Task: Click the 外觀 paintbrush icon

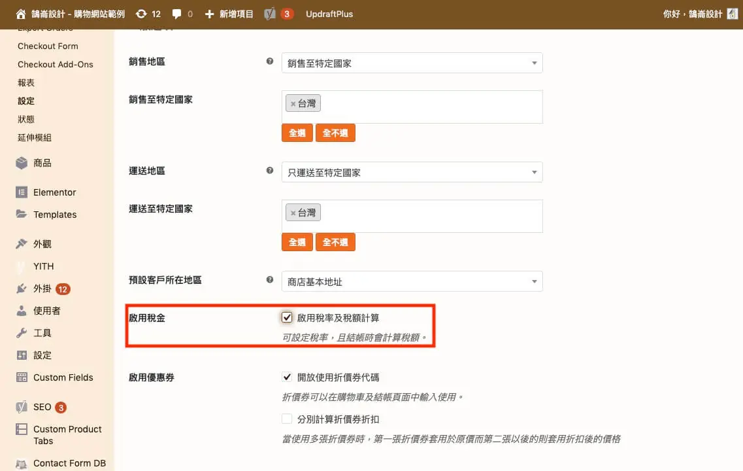Action: [22, 244]
